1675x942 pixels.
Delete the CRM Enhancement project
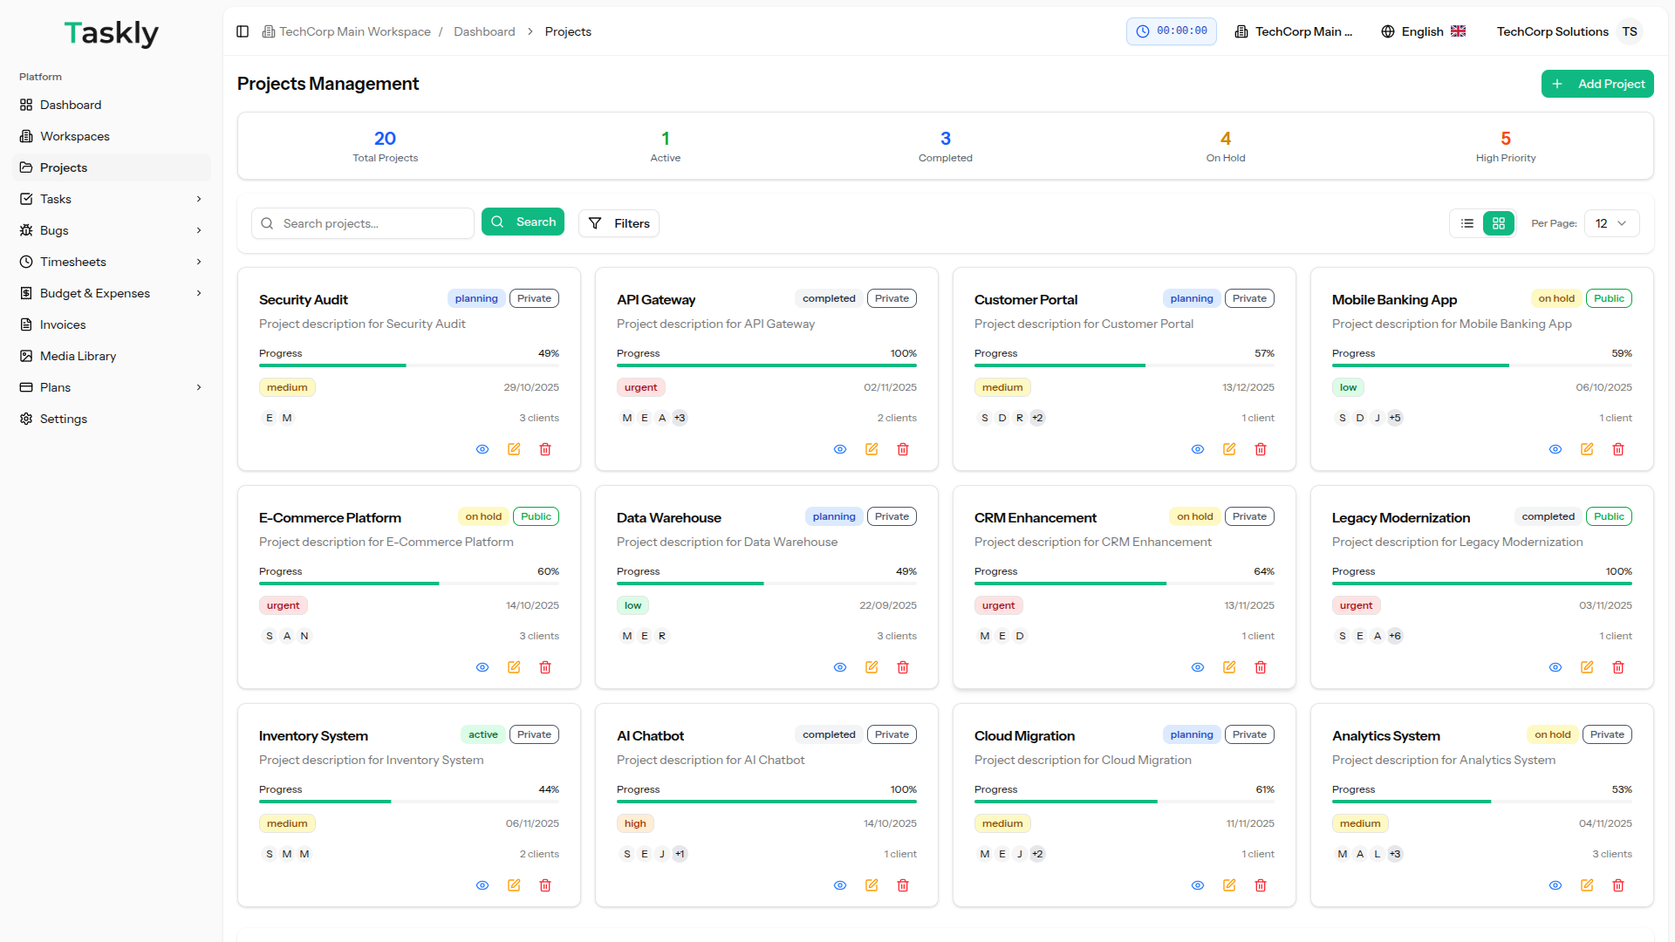click(x=1261, y=667)
